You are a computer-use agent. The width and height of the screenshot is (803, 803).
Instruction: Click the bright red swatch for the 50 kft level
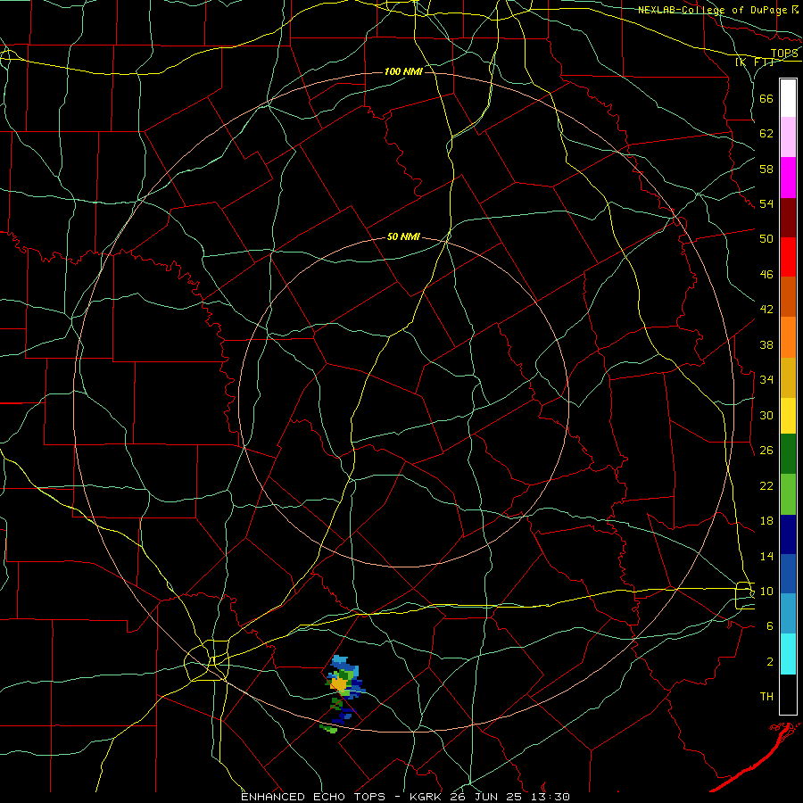coord(788,257)
